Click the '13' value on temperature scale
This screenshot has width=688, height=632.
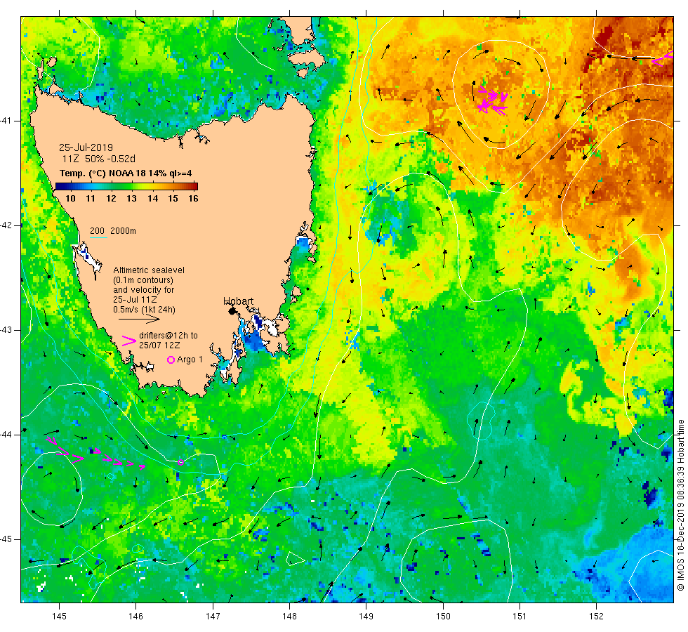(132, 198)
